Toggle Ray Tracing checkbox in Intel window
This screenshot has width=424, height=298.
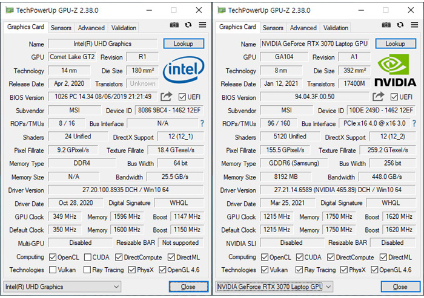(x=87, y=270)
